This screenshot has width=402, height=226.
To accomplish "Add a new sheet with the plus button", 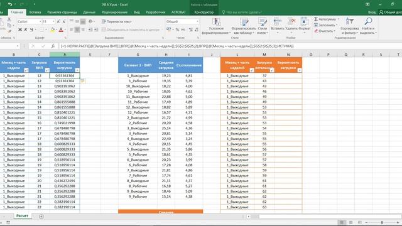I will click(41, 217).
